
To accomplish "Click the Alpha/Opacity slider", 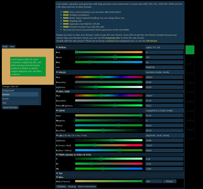I will (x=109, y=181).
